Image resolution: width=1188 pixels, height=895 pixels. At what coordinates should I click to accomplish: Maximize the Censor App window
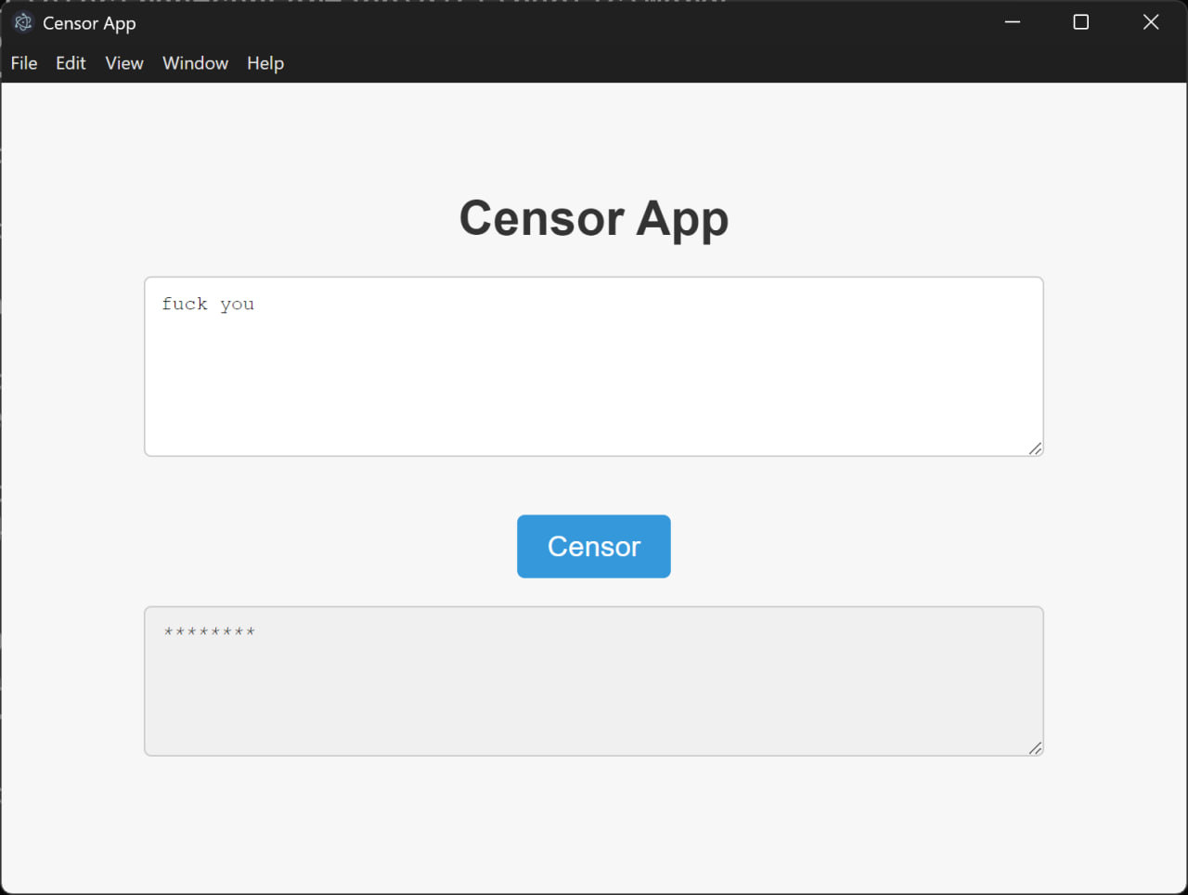coord(1080,21)
